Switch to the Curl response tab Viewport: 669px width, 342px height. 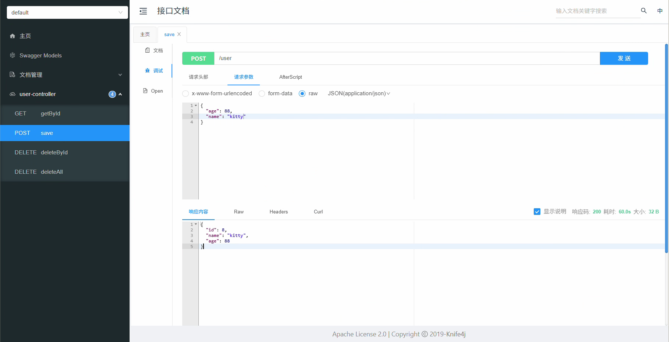[x=318, y=212]
